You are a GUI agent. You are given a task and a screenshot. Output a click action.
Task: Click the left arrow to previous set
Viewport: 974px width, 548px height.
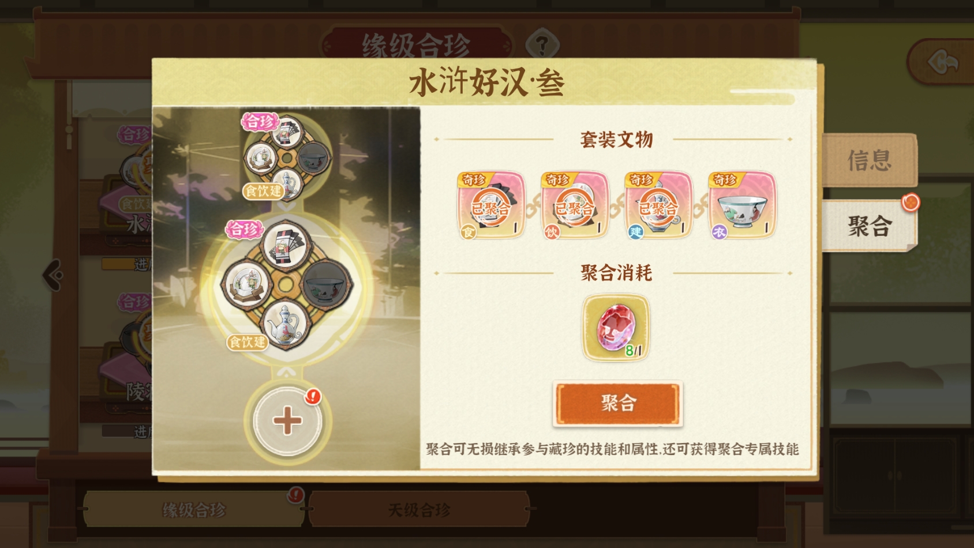pyautogui.click(x=54, y=275)
